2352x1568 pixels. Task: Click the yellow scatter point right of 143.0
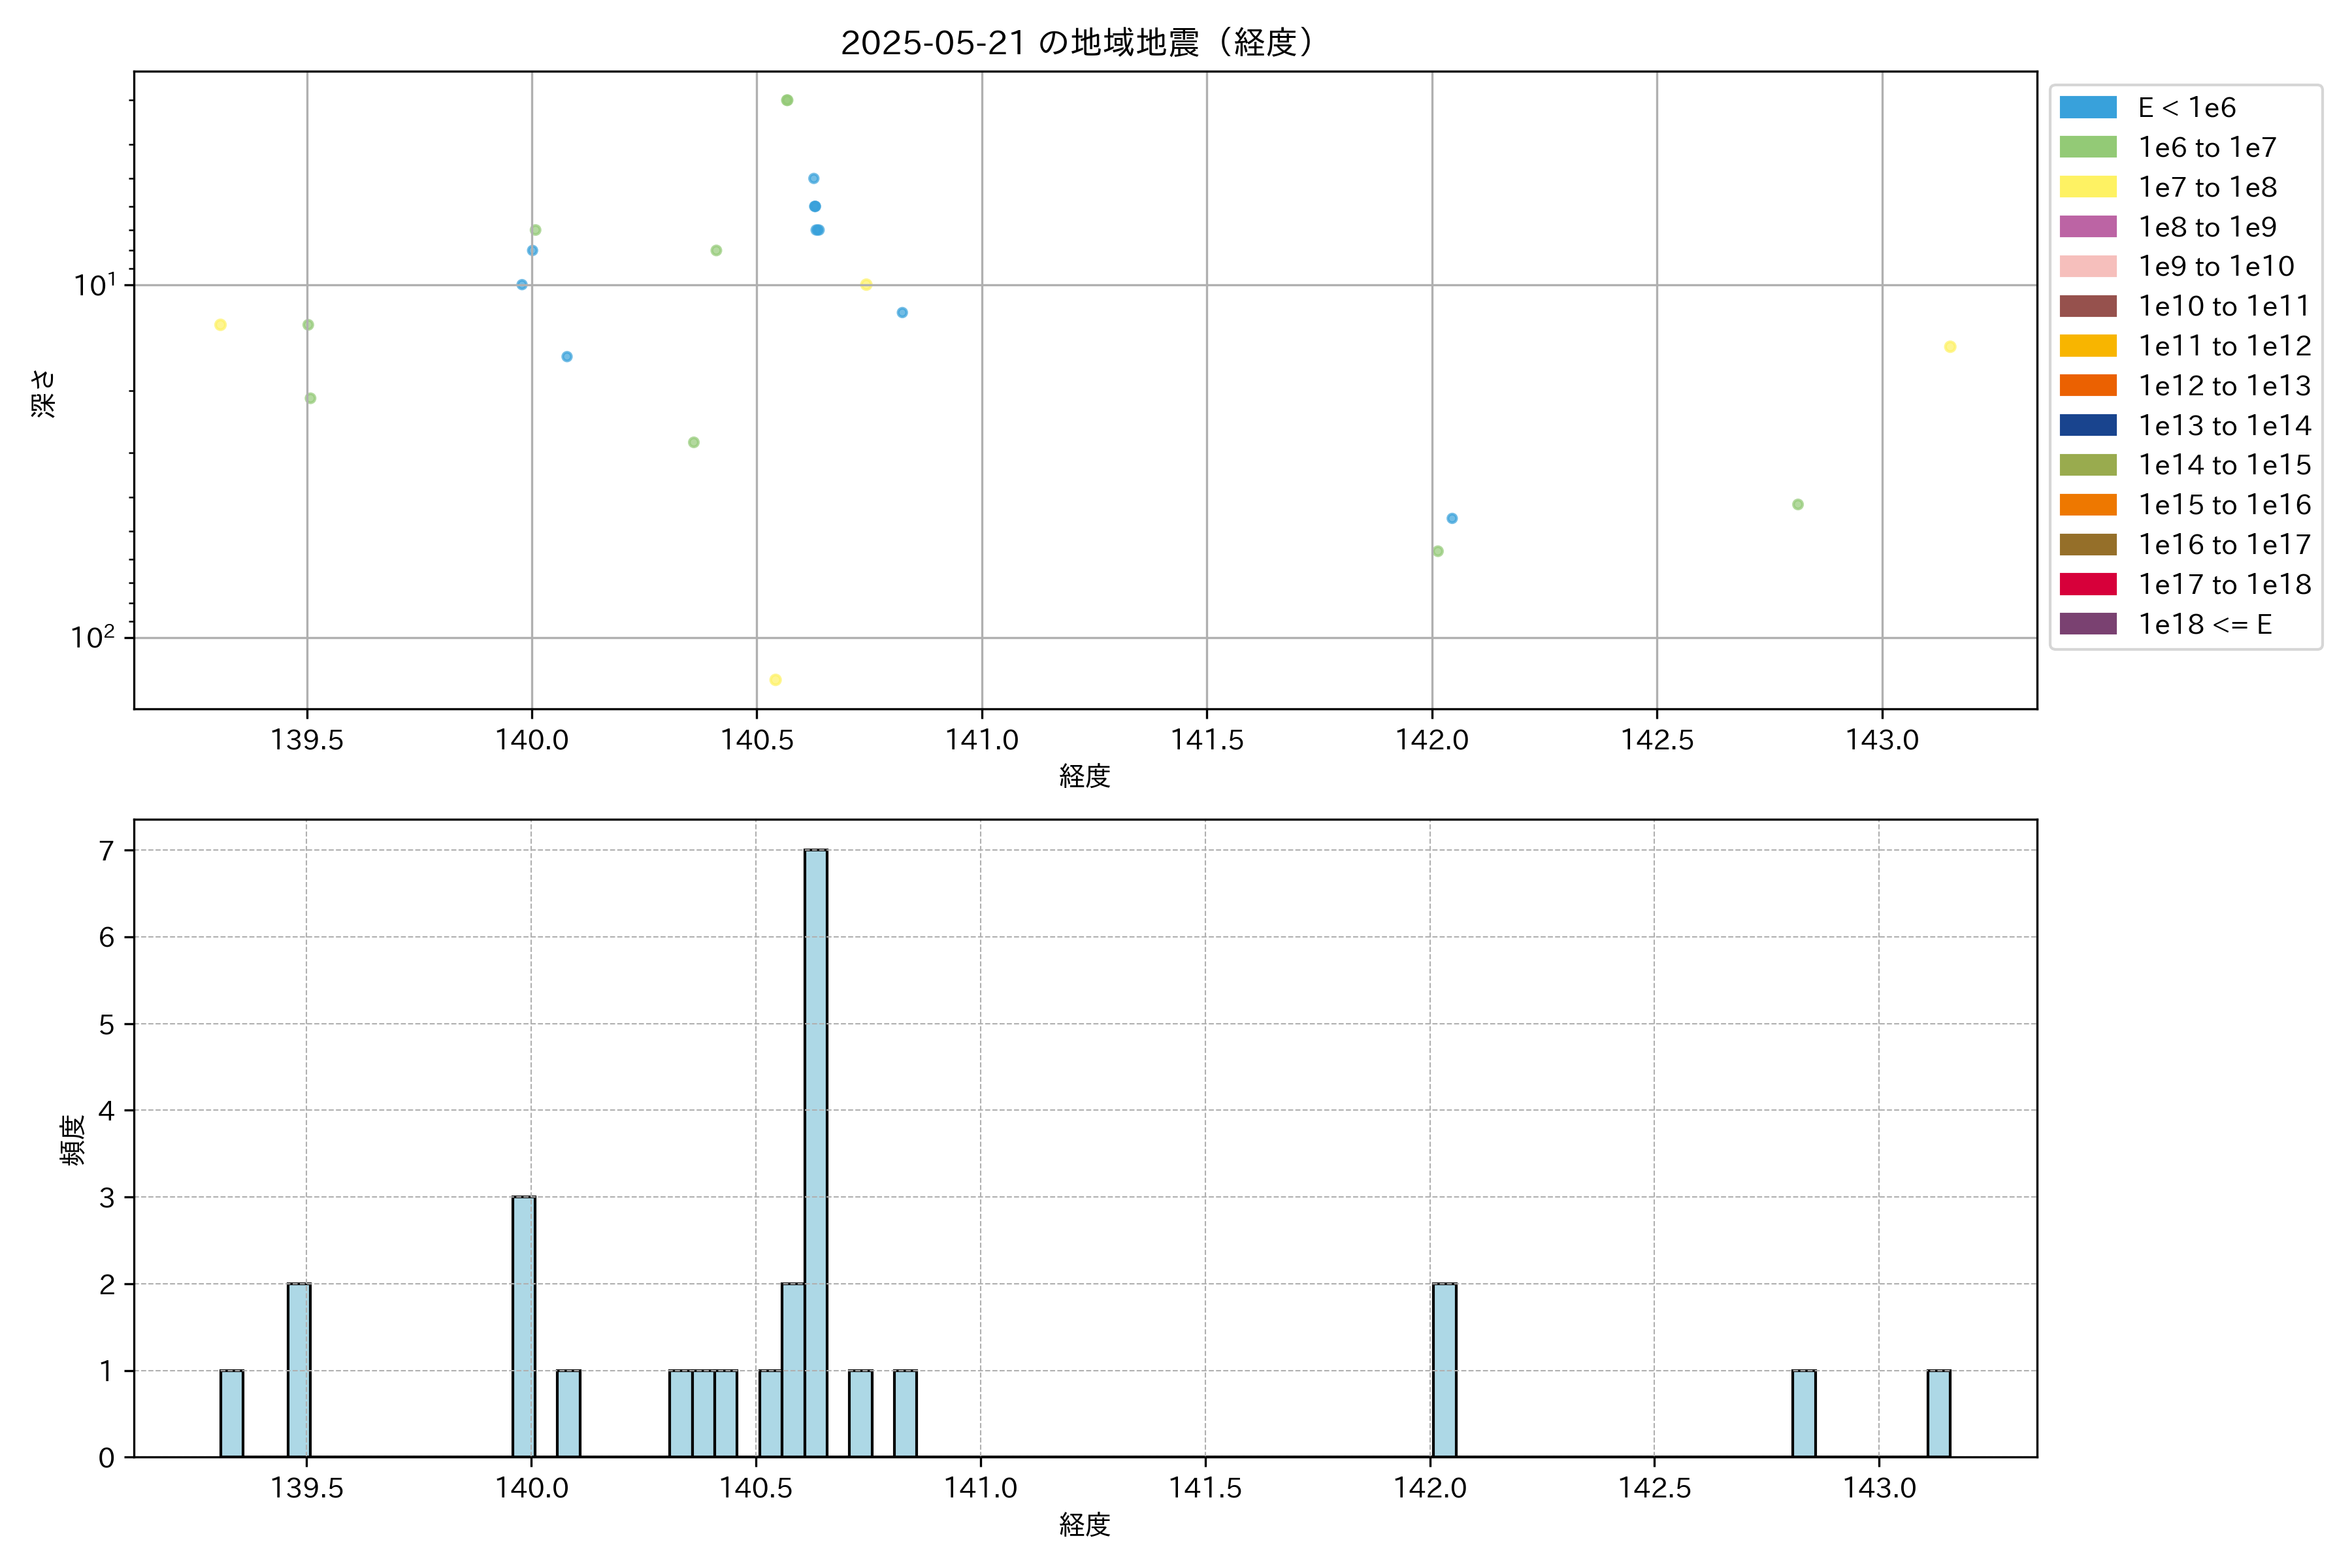pyautogui.click(x=1950, y=347)
